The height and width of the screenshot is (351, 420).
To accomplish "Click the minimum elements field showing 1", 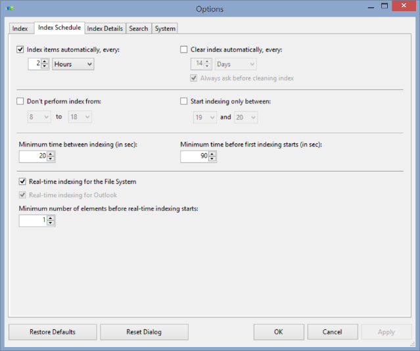I will pos(34,221).
